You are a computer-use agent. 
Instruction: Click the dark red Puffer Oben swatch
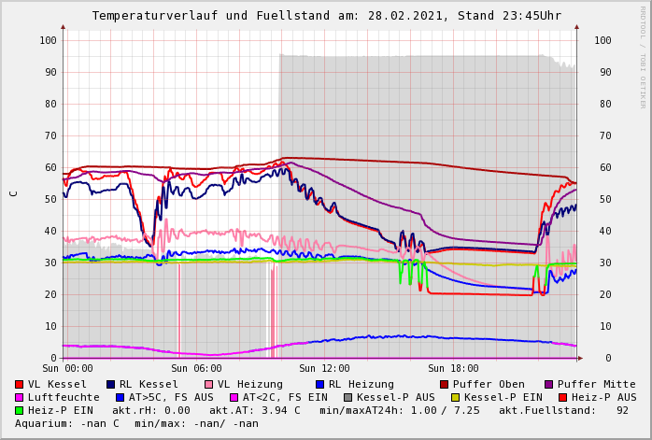(445, 384)
